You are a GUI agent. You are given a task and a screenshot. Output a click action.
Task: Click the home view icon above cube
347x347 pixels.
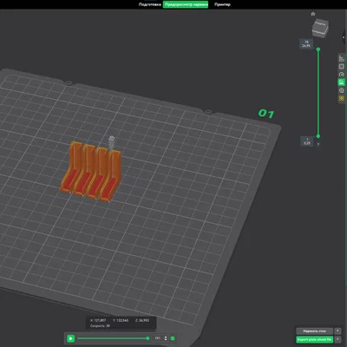point(312,14)
